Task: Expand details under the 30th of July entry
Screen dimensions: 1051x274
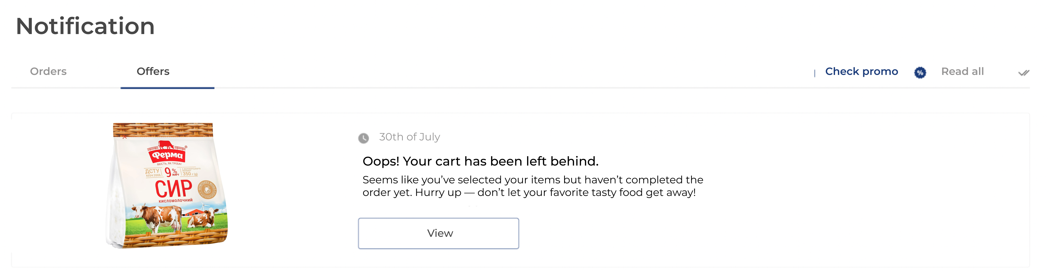Action: [438, 233]
